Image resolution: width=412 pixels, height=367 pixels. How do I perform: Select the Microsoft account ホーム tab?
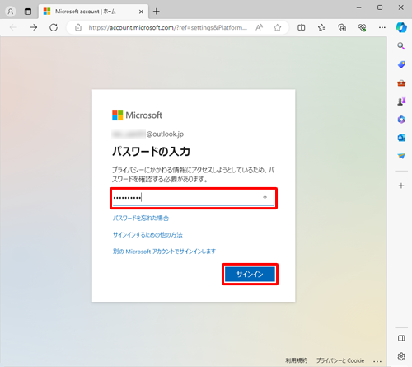click(93, 12)
